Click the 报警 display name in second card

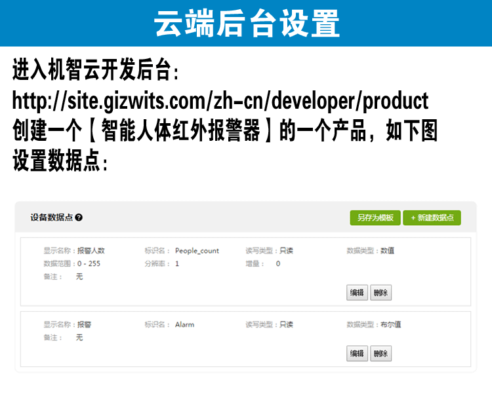pyautogui.click(x=85, y=324)
